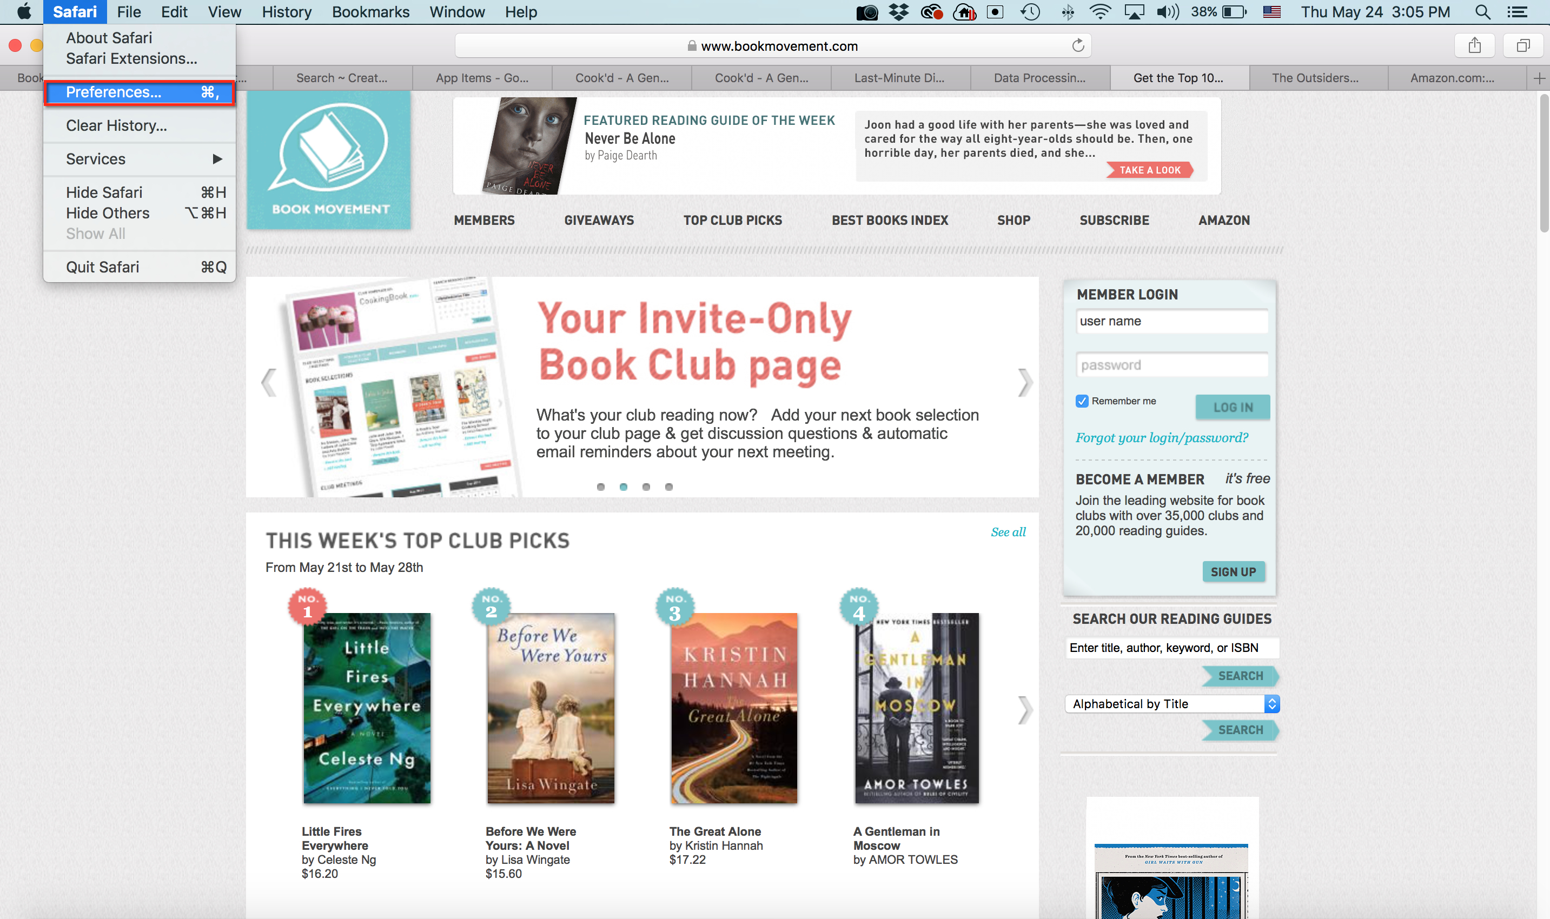Image resolution: width=1550 pixels, height=919 pixels.
Task: Select the second carousel indicator dot
Action: click(x=623, y=487)
